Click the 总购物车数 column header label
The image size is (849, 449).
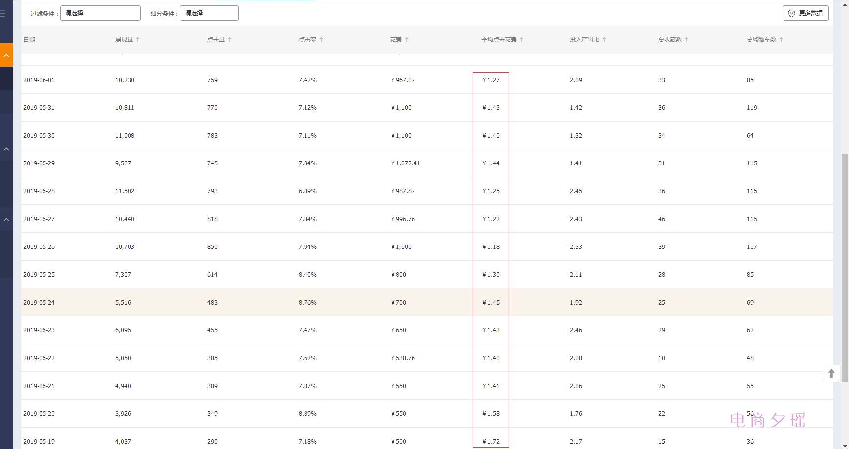click(x=762, y=40)
